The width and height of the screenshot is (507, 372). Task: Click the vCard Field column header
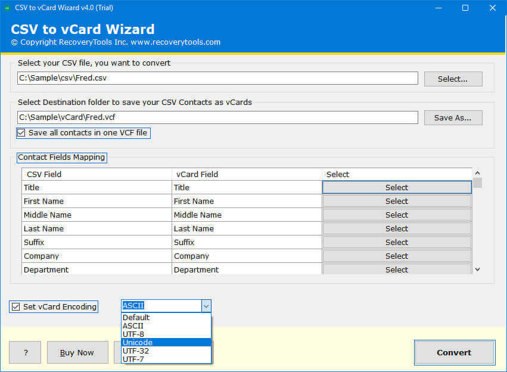click(247, 174)
